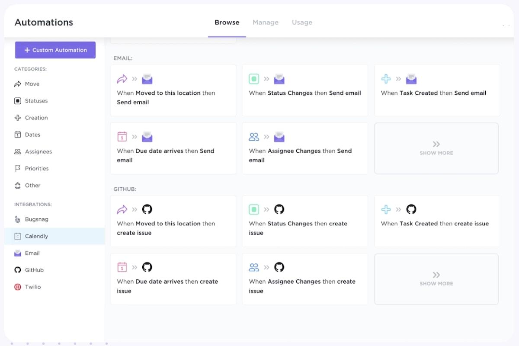Choose When Assignee Changes then Send email
This screenshot has height=346, width=519.
[305, 148]
